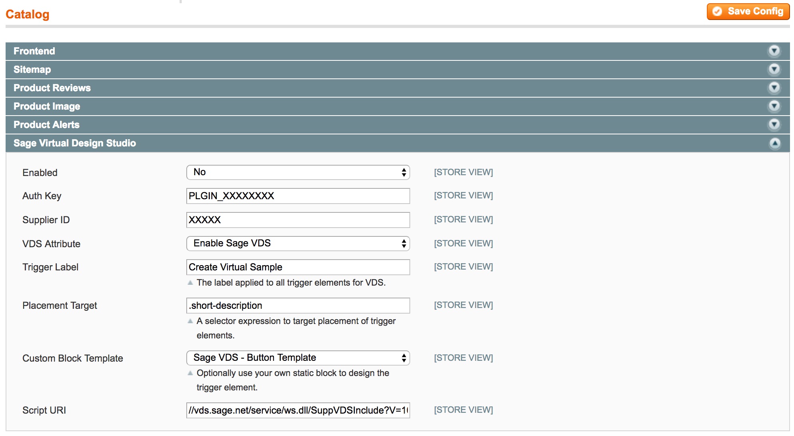Image resolution: width=794 pixels, height=436 pixels.
Task: Expand the Product Reviews arrow icon
Action: [774, 88]
